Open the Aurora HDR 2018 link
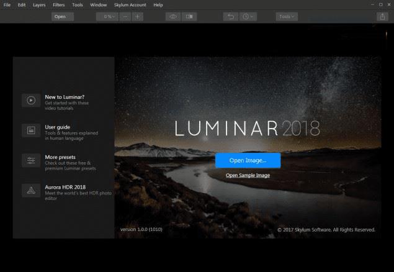 65,187
